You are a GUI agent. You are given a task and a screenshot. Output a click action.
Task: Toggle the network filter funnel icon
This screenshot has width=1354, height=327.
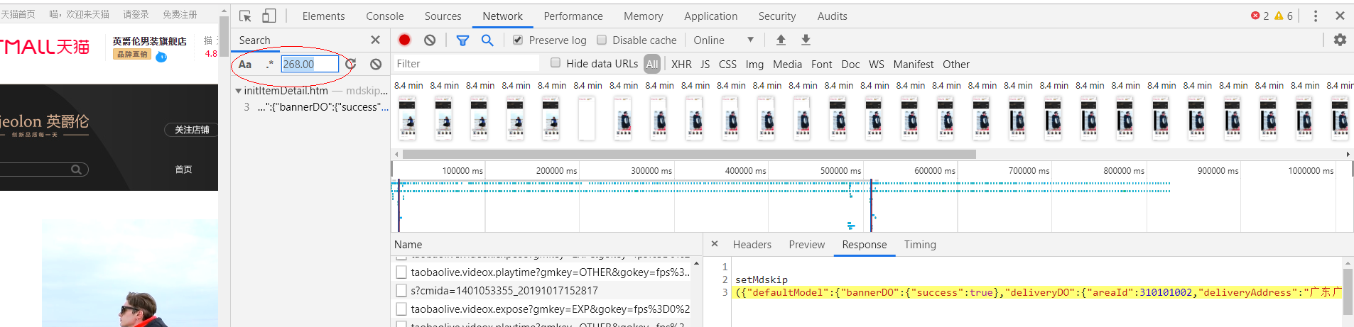point(462,40)
